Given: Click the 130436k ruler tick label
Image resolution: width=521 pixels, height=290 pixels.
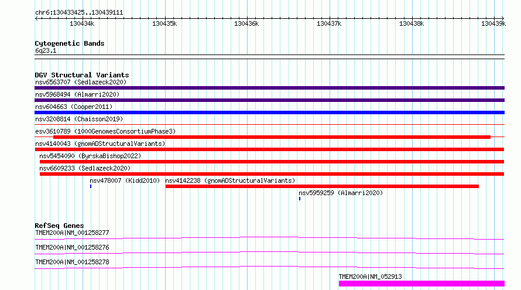Looking at the screenshot, I should (246, 23).
